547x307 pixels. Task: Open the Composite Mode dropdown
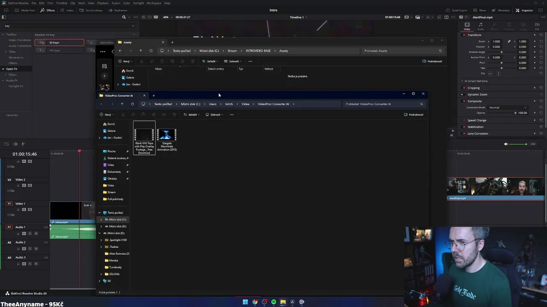coord(508,107)
